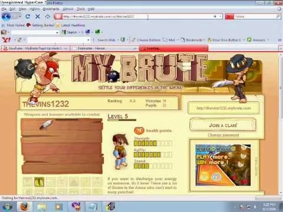Go back with the browser Back arrow

[6, 16]
